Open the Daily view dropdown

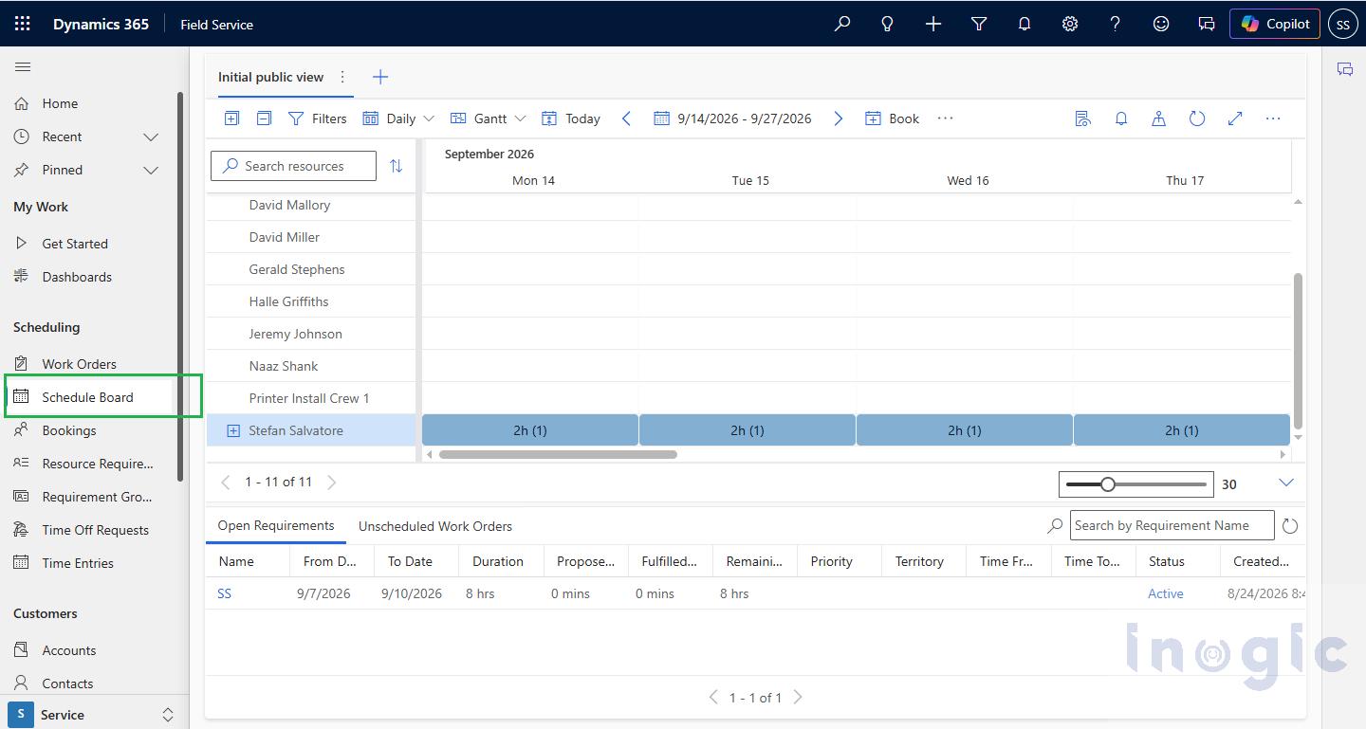coord(398,118)
